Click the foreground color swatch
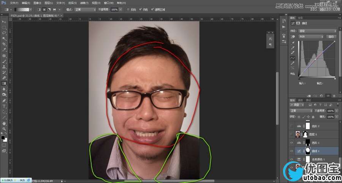Viewport: 342px width, 183px height. (x=3, y=138)
